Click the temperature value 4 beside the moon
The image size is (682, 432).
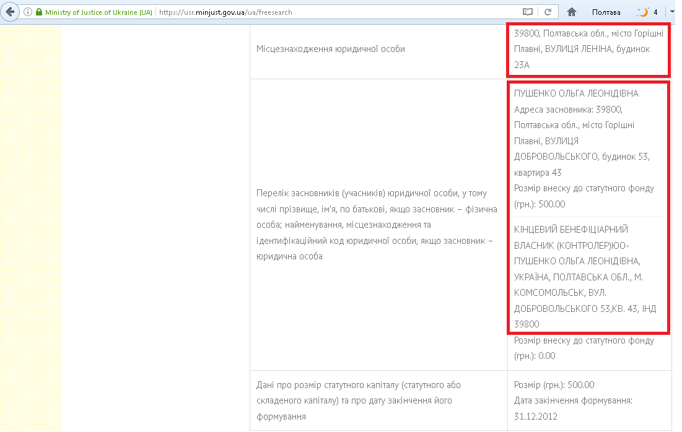click(655, 12)
